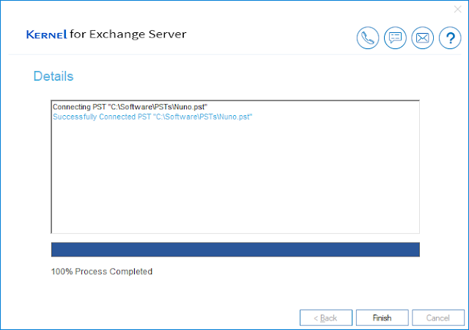Click the Cancel button

pyautogui.click(x=438, y=318)
